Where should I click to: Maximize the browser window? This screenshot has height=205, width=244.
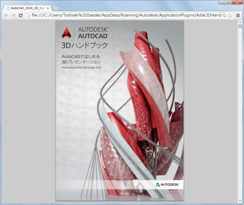[229, 2]
